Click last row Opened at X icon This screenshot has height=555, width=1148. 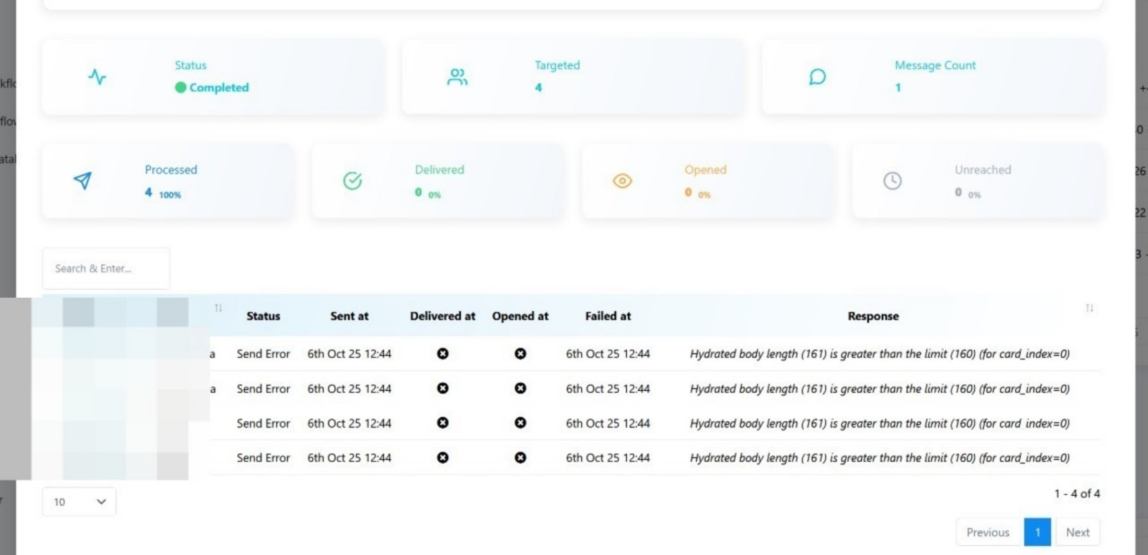(520, 458)
